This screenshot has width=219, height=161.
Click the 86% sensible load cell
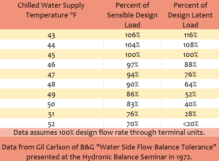point(132,94)
